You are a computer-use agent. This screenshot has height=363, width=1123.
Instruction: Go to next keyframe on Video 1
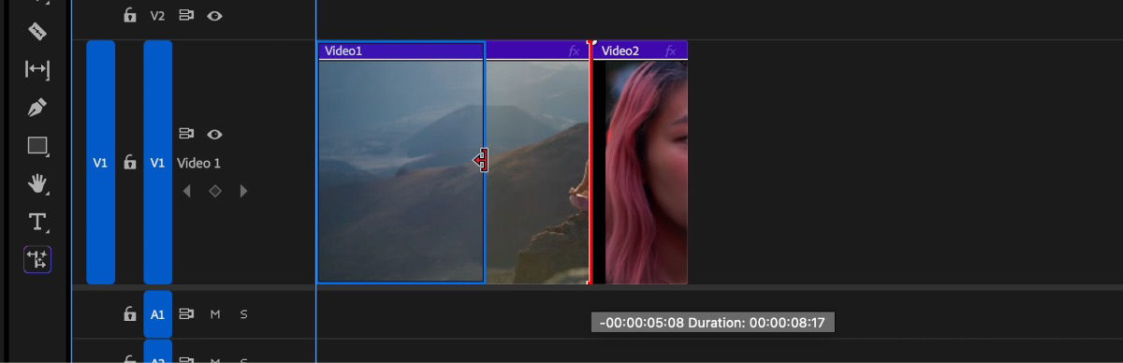(243, 191)
